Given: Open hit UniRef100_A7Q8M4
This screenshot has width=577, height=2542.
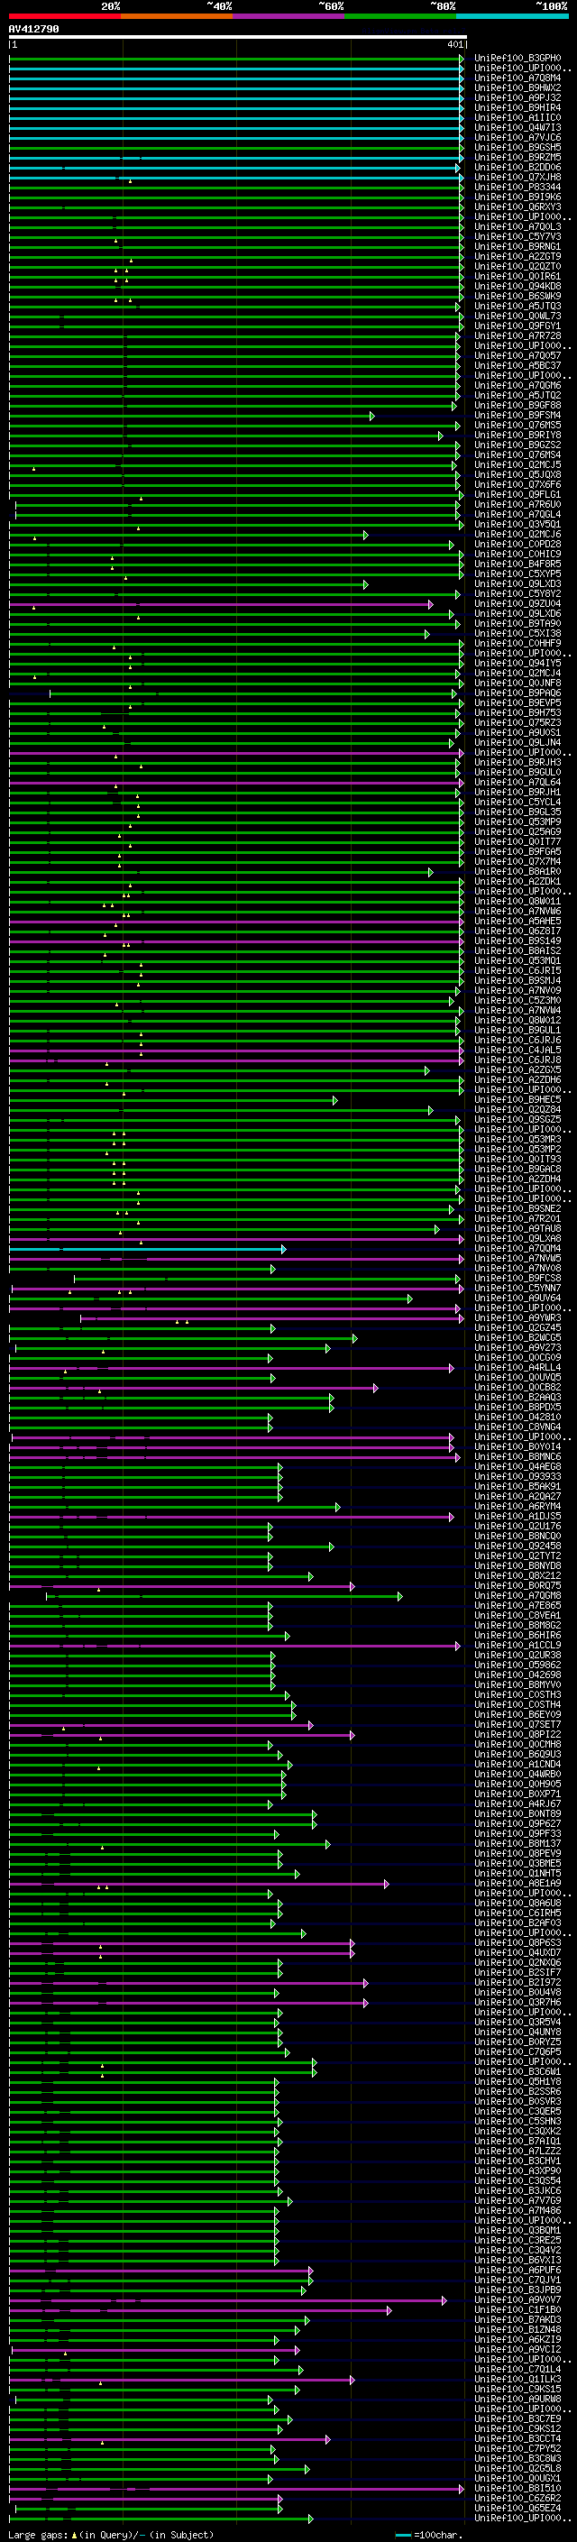Looking at the screenshot, I should 517,78.
